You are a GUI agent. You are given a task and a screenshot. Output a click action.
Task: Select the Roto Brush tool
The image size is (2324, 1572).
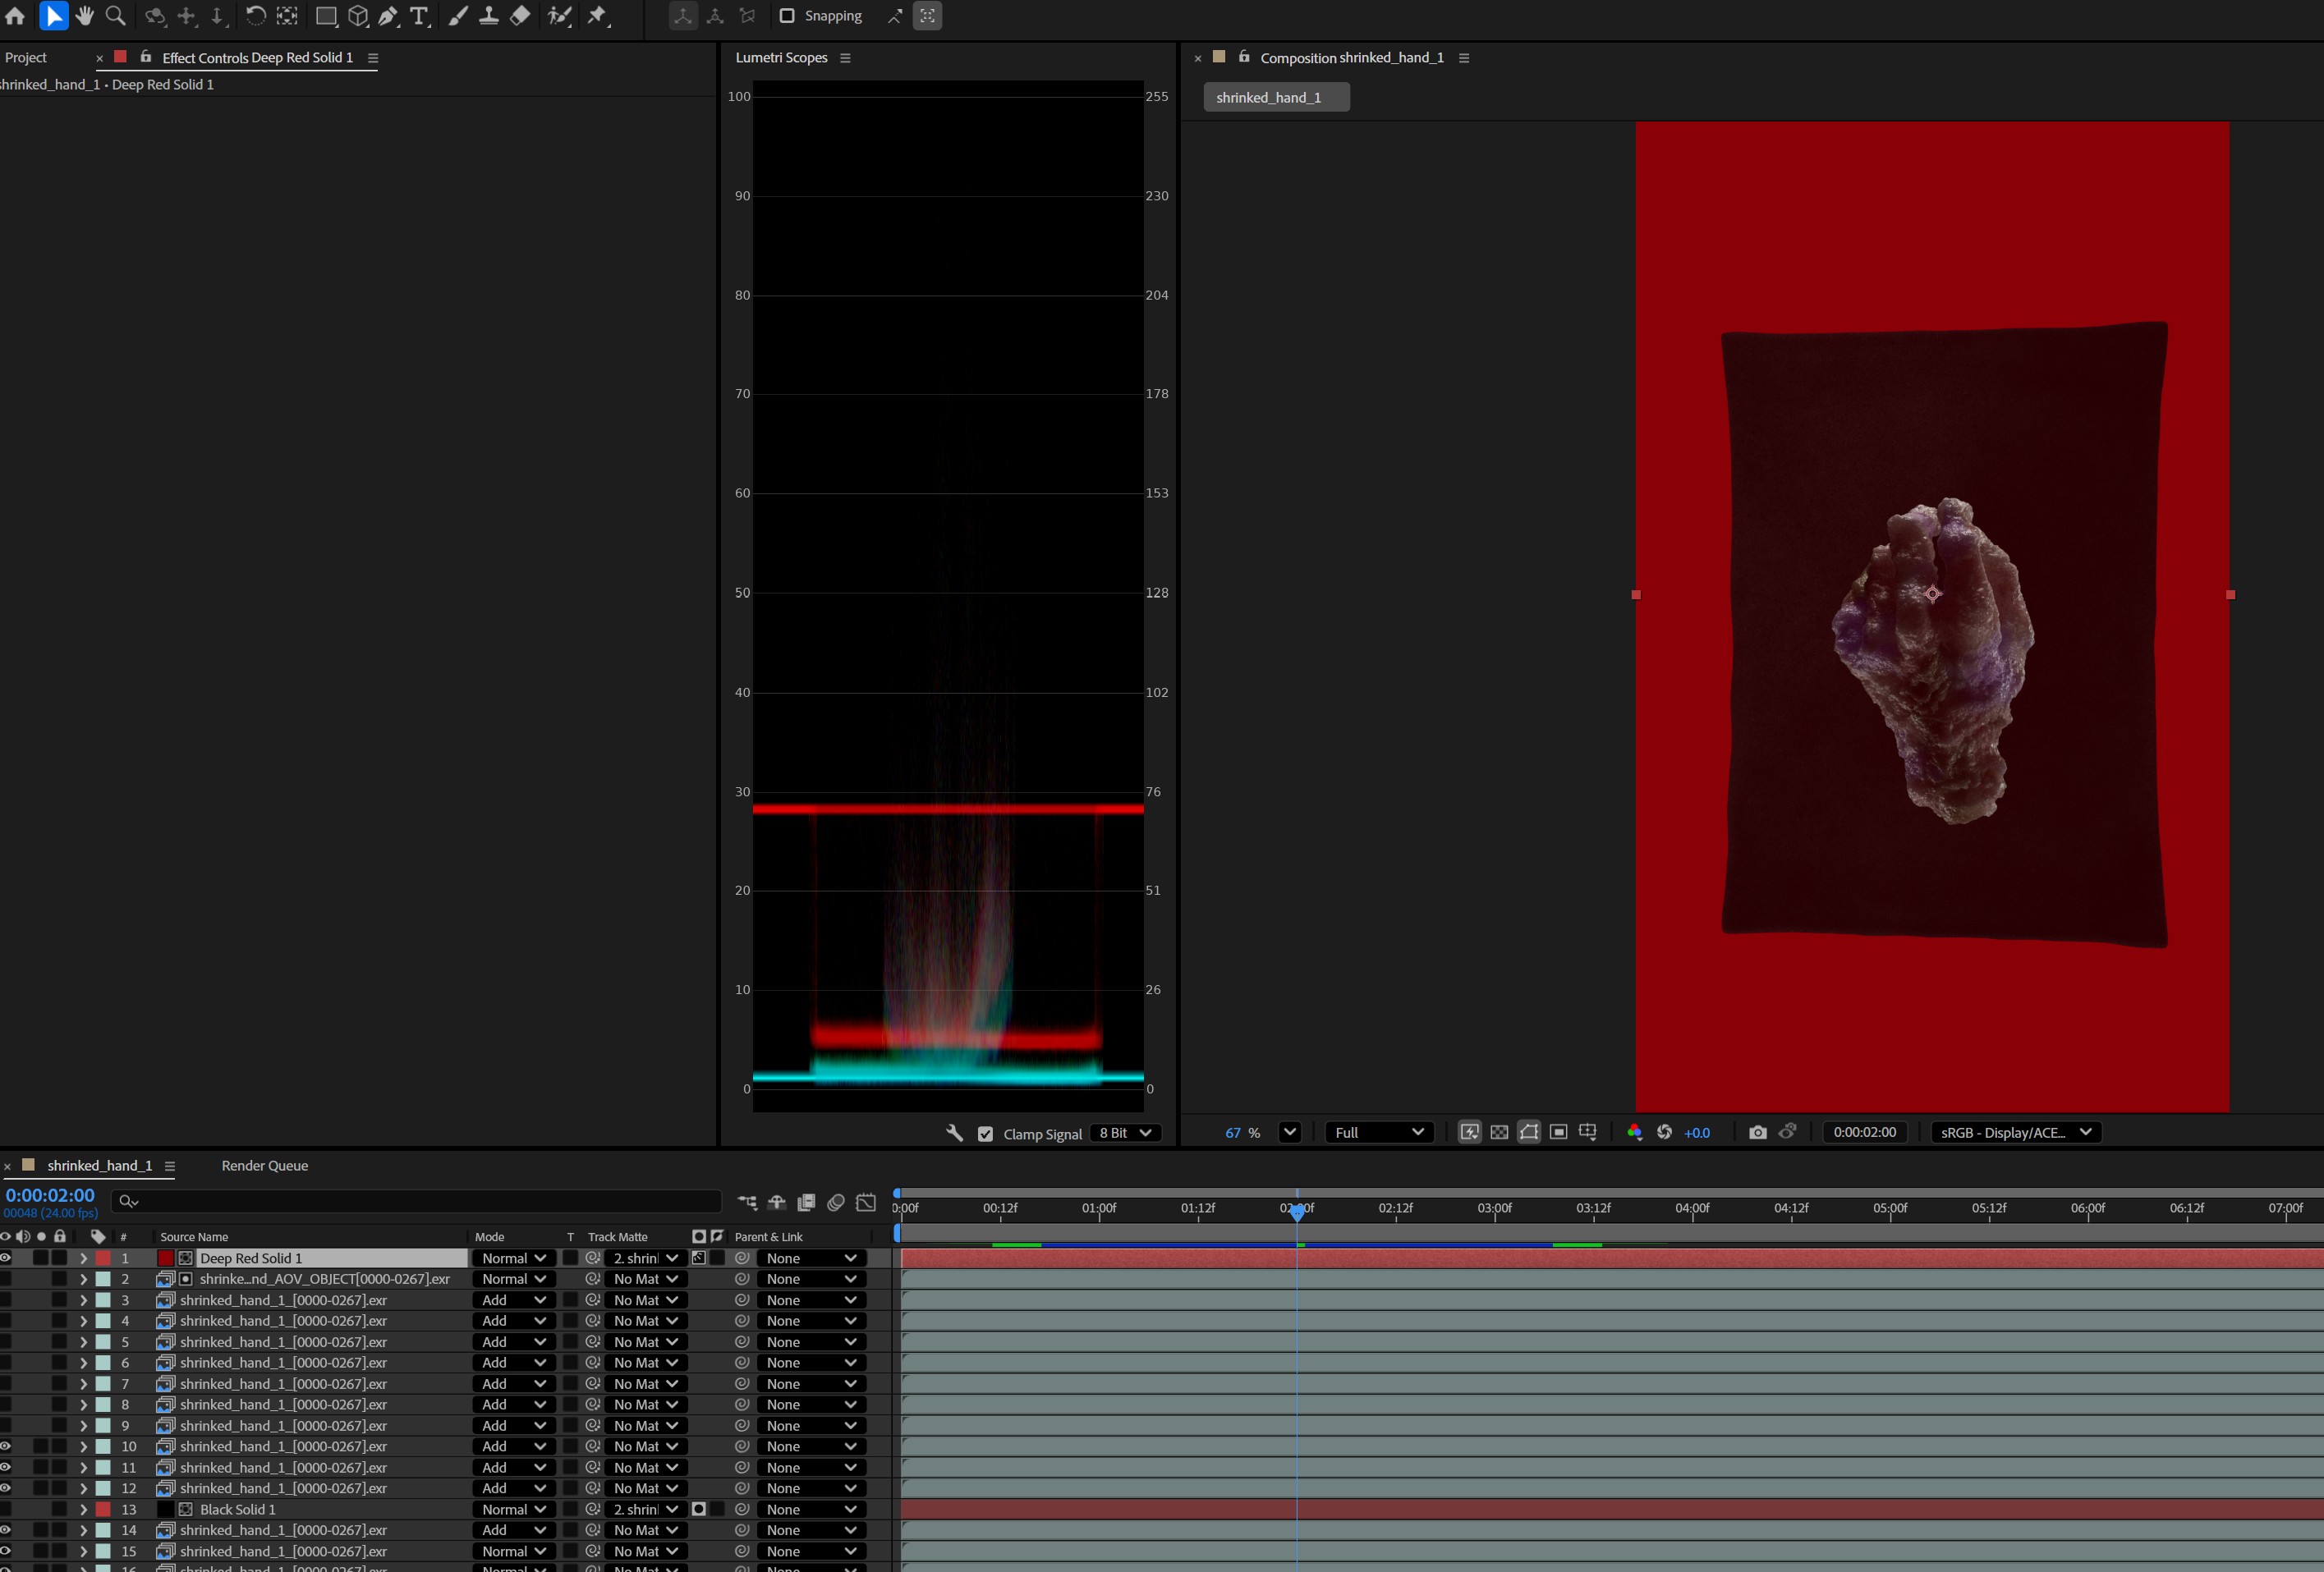point(560,16)
